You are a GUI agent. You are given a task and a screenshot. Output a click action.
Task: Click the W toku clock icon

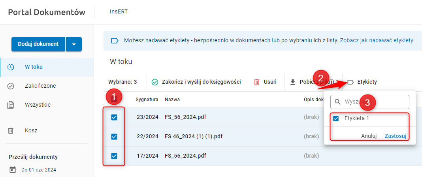pos(11,67)
